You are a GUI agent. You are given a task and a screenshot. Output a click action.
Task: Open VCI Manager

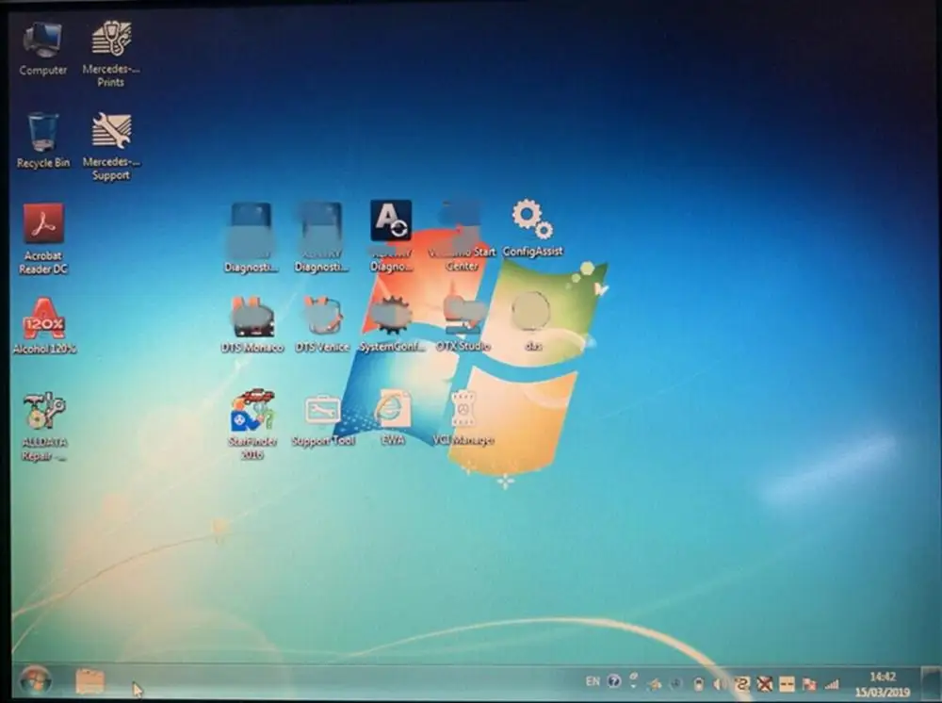pyautogui.click(x=463, y=417)
